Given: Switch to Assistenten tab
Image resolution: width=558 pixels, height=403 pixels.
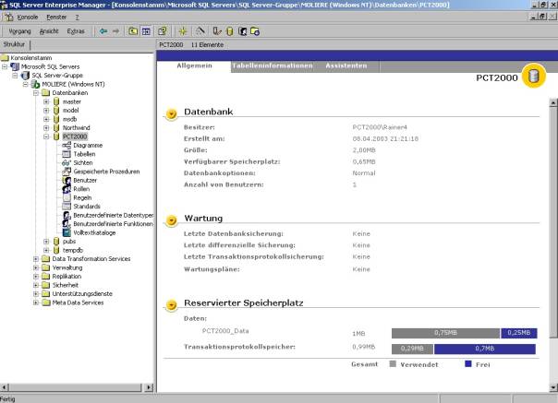Looking at the screenshot, I should pyautogui.click(x=346, y=65).
